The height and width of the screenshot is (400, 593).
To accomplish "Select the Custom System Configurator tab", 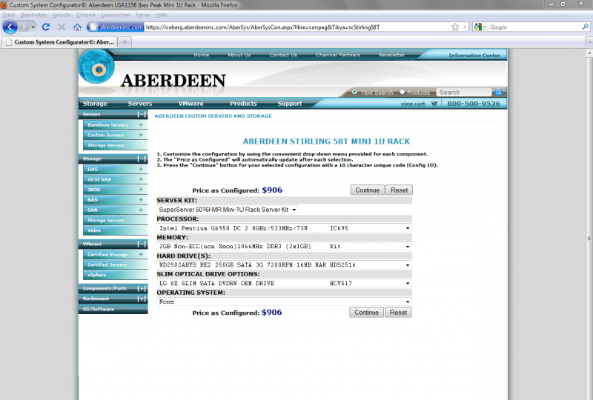I will pyautogui.click(x=60, y=42).
